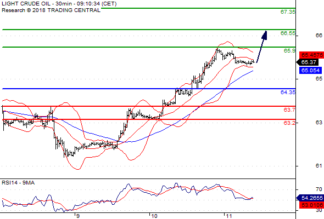Click the black 65.37 current price tag
This screenshot has height=219, width=324.
(308, 62)
